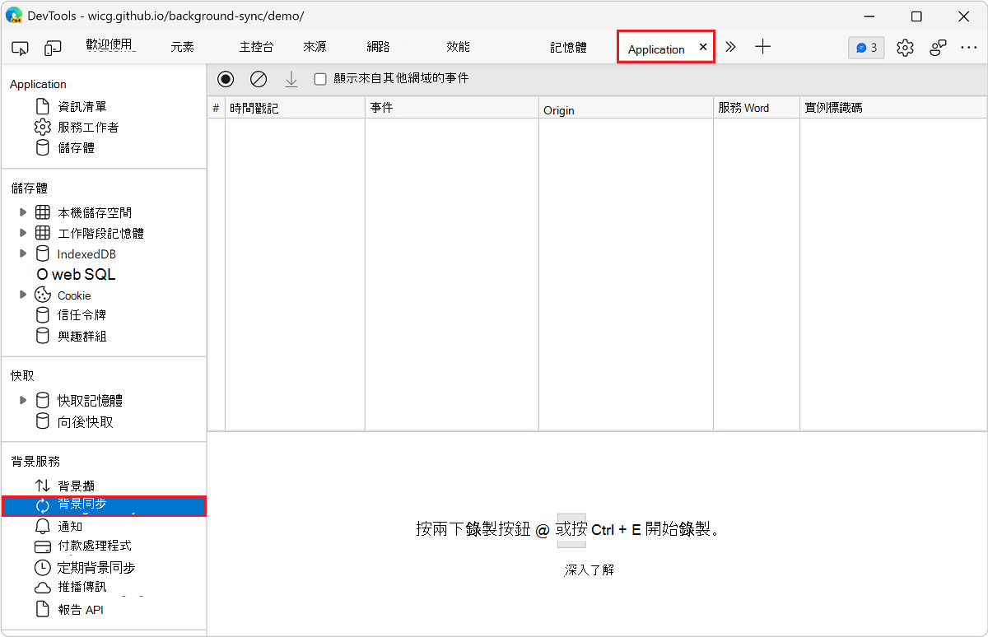Image resolution: width=988 pixels, height=637 pixels.
Task: Start recording background sync events
Action: (x=225, y=79)
